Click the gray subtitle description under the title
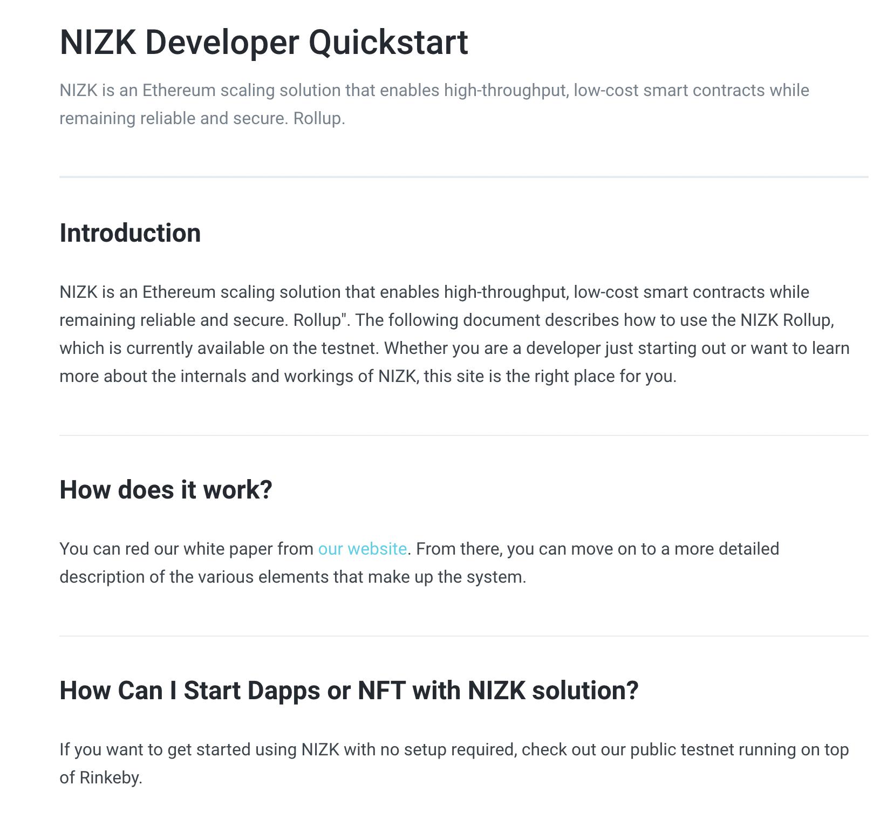The height and width of the screenshot is (819, 887). click(434, 104)
